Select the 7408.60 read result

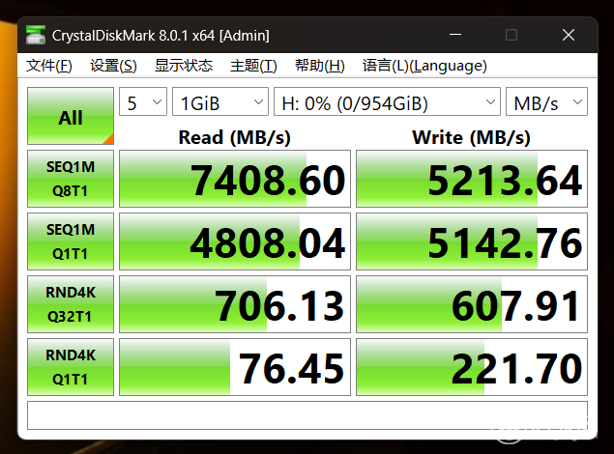[x=235, y=179]
